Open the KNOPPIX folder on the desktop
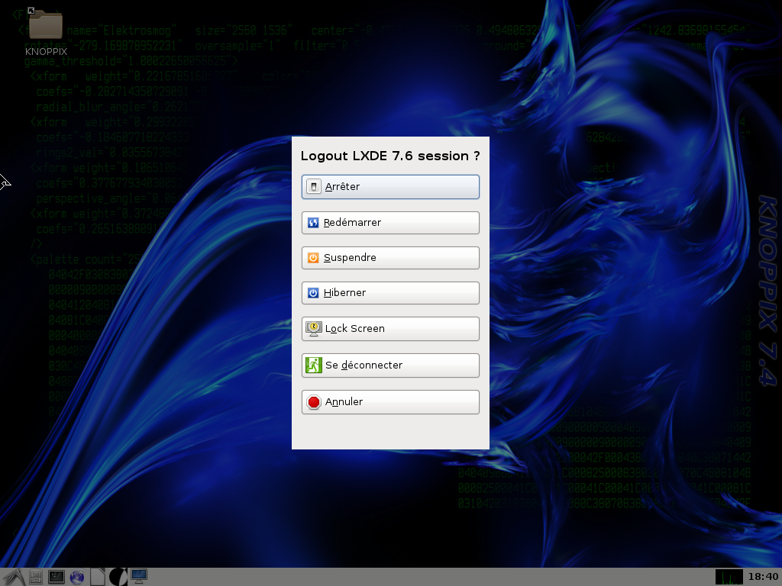This screenshot has width=782, height=586. [46, 32]
